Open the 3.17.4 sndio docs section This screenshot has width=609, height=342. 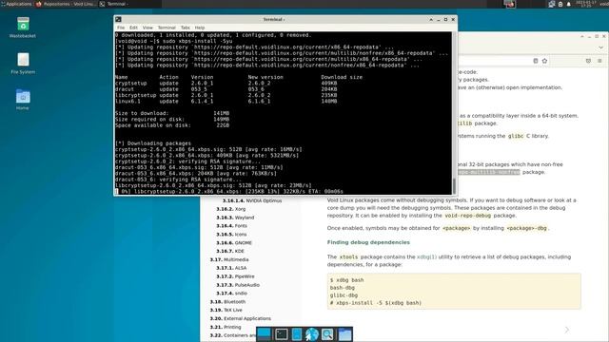pos(231,294)
